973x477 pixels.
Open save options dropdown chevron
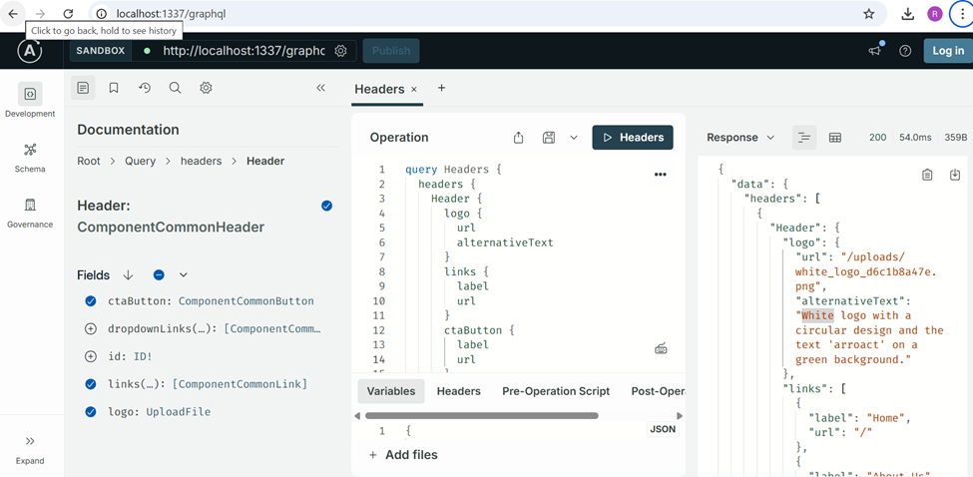pyautogui.click(x=574, y=138)
